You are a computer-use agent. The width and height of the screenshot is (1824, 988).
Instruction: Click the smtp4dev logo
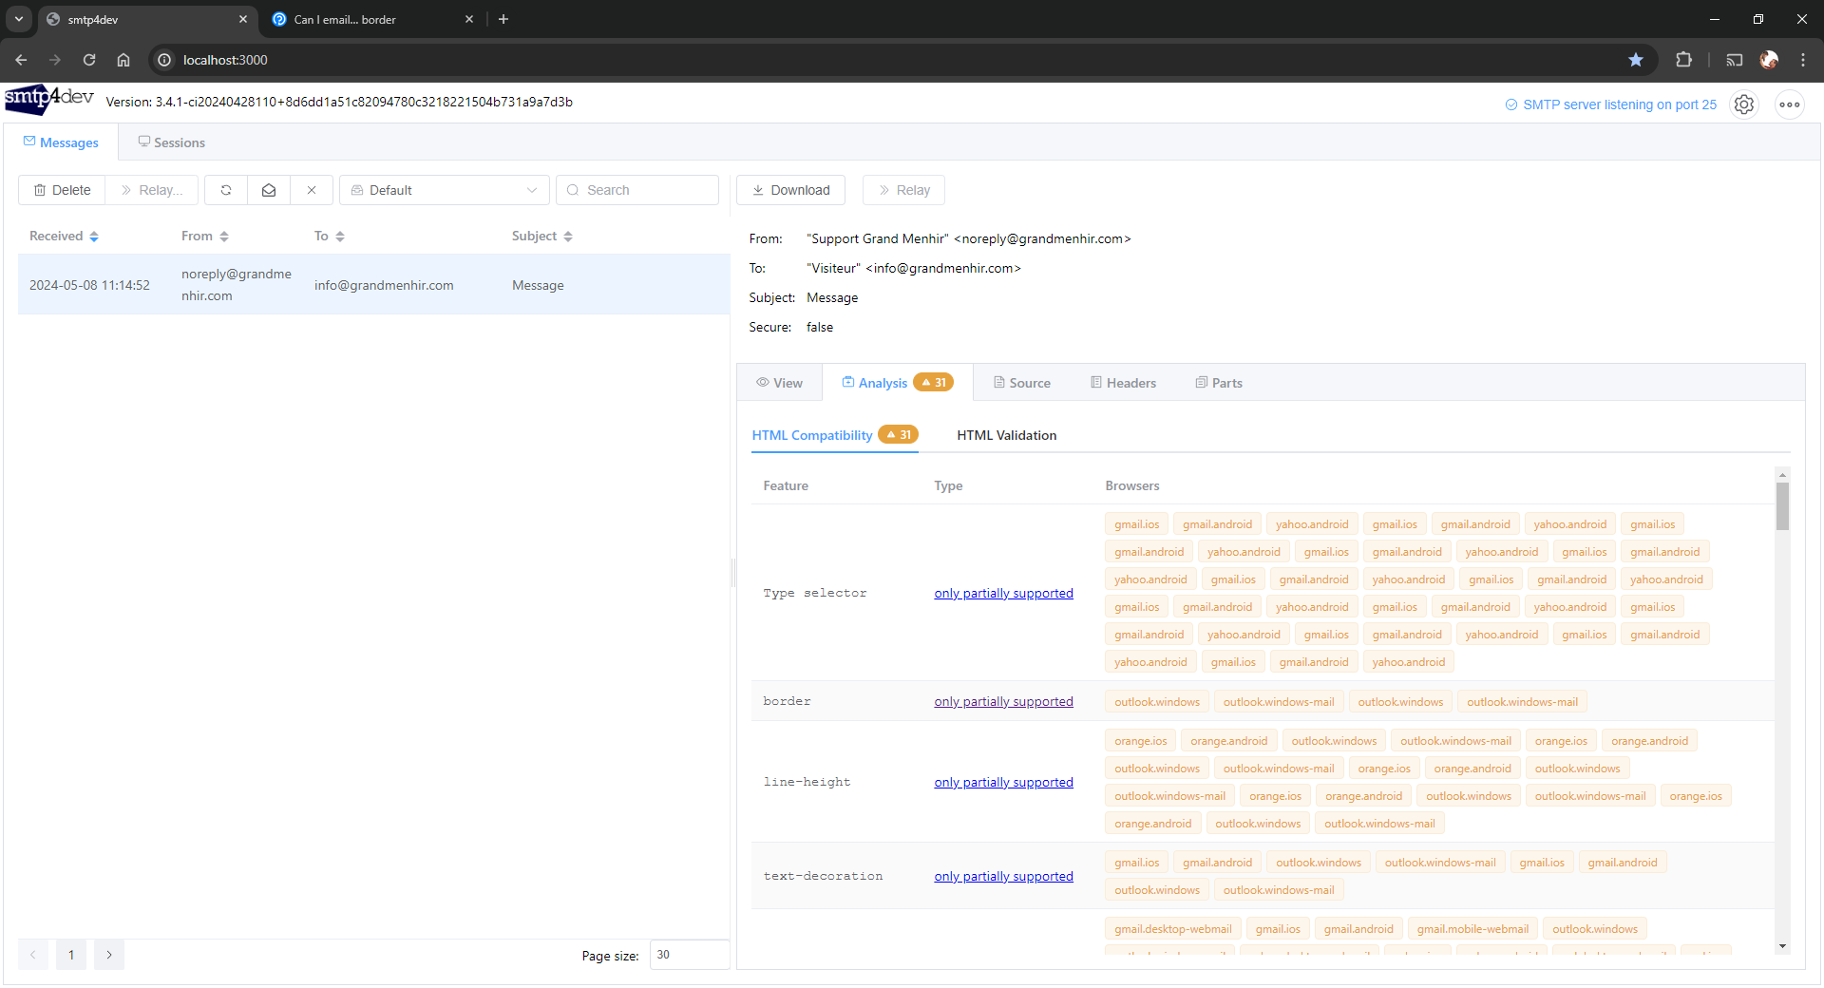tap(49, 99)
